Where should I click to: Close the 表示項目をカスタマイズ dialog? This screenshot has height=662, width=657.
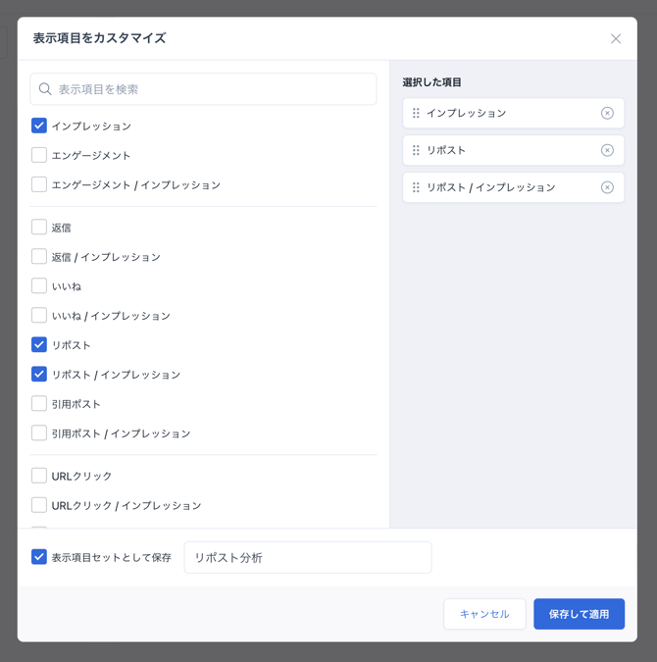[x=616, y=39]
